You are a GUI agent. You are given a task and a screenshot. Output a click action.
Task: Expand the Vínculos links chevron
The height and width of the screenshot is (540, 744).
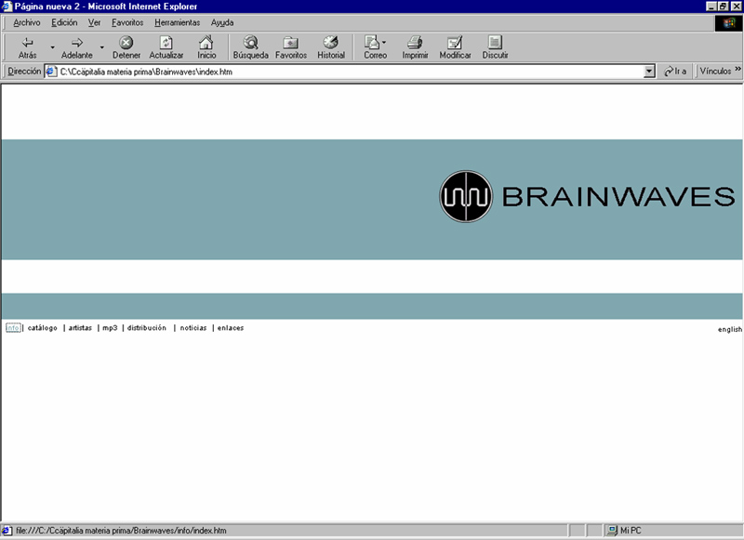tap(737, 69)
